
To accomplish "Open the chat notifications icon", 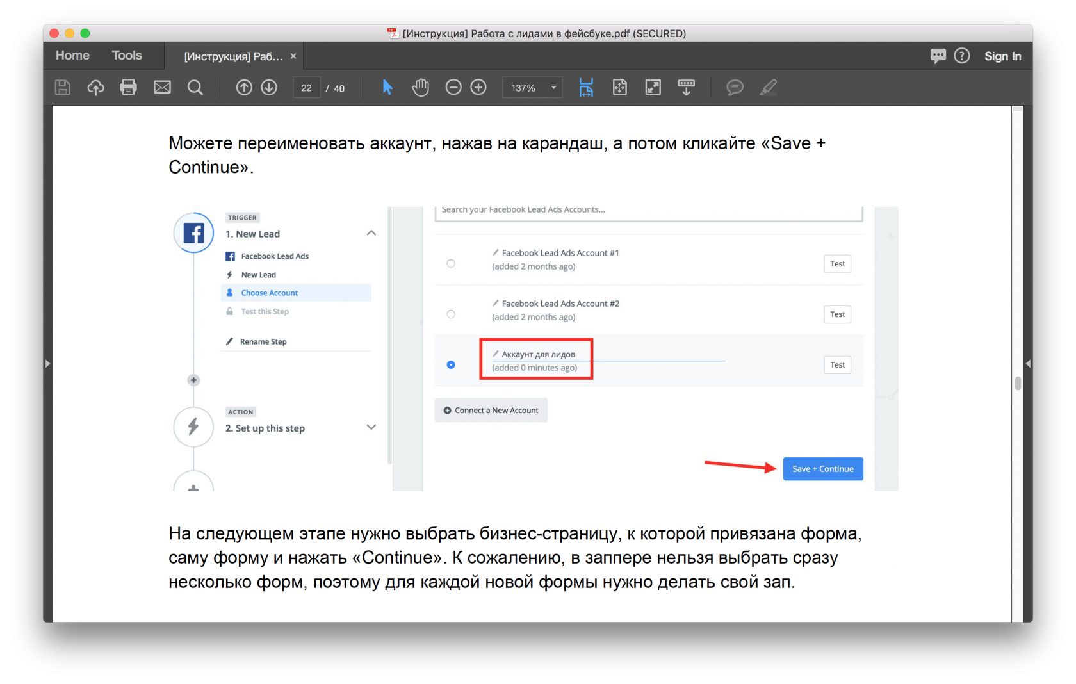I will 938,56.
